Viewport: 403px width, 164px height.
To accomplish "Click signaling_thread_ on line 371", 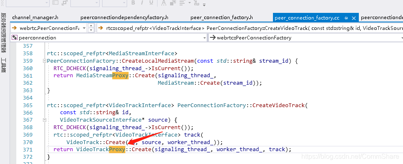I will click(183, 149).
